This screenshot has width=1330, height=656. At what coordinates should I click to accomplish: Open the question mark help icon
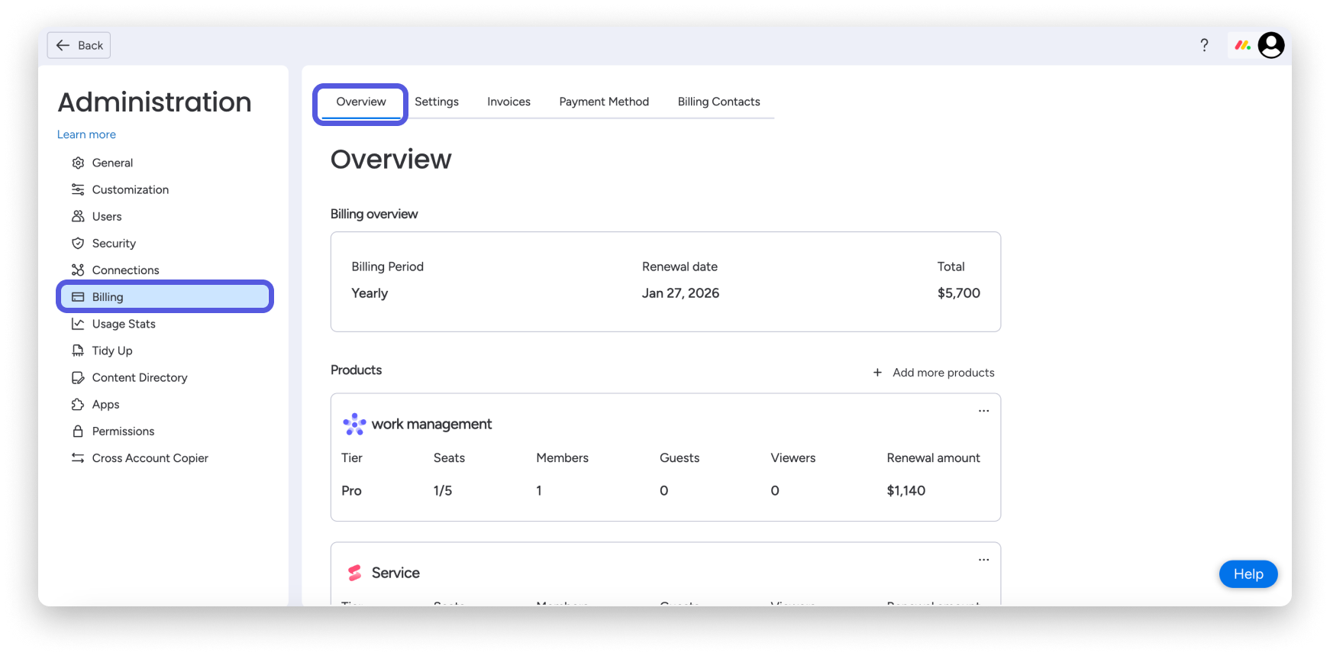point(1204,45)
